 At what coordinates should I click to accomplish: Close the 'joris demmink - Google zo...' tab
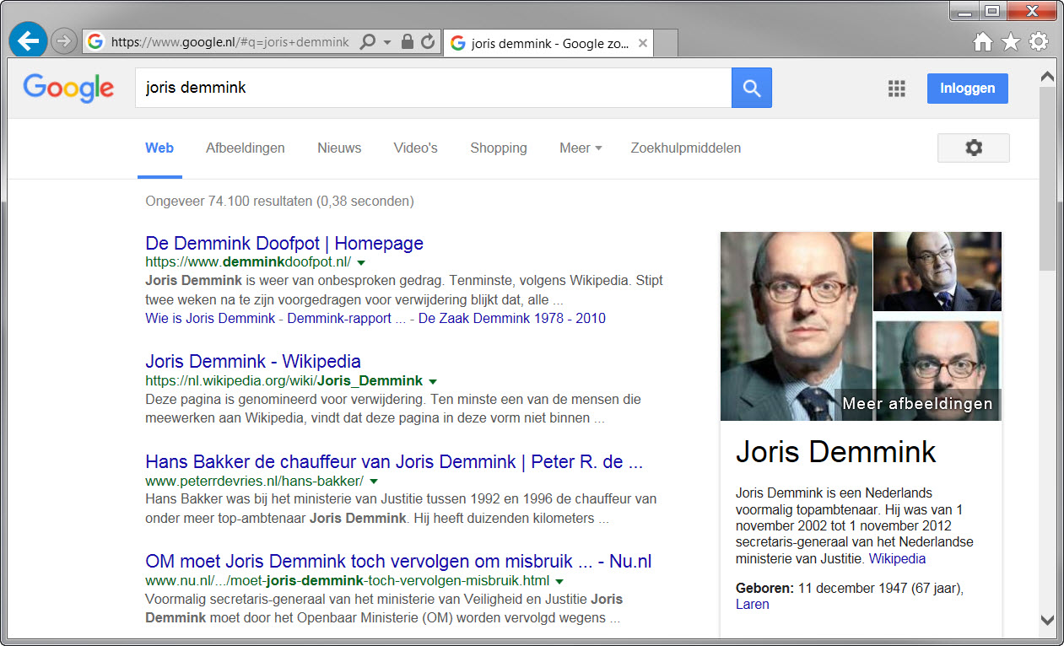[x=642, y=43]
